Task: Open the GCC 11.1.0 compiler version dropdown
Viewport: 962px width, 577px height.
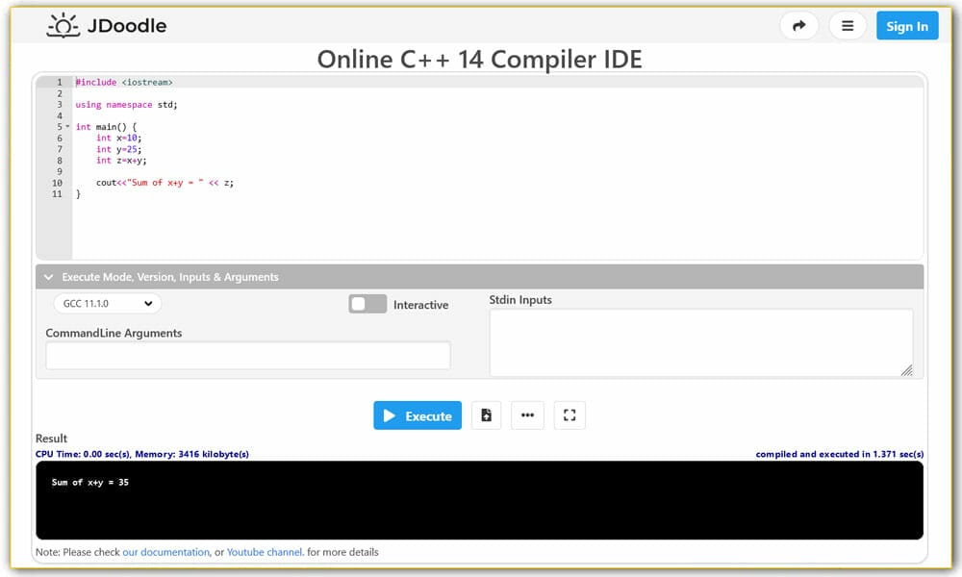Action: [x=106, y=303]
